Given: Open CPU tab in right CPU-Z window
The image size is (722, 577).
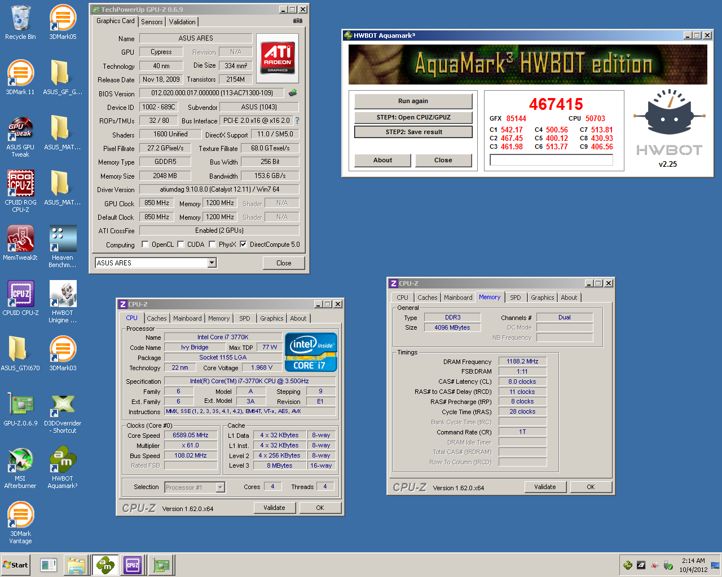Looking at the screenshot, I should click(x=402, y=298).
